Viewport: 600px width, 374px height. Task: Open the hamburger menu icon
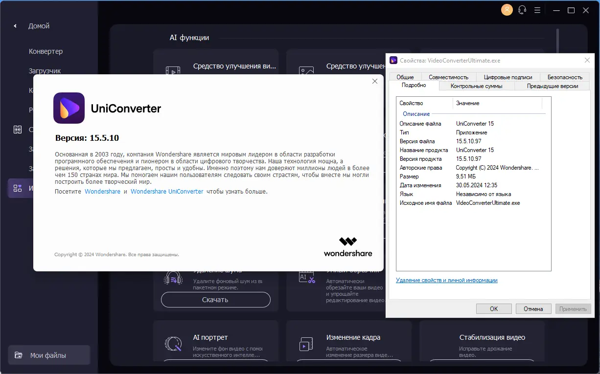coord(537,10)
